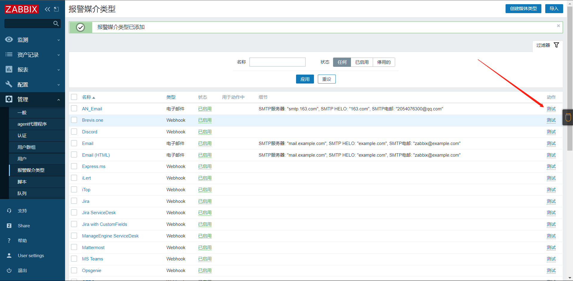Check the Jira ServiceDesk row checkbox

74,212
